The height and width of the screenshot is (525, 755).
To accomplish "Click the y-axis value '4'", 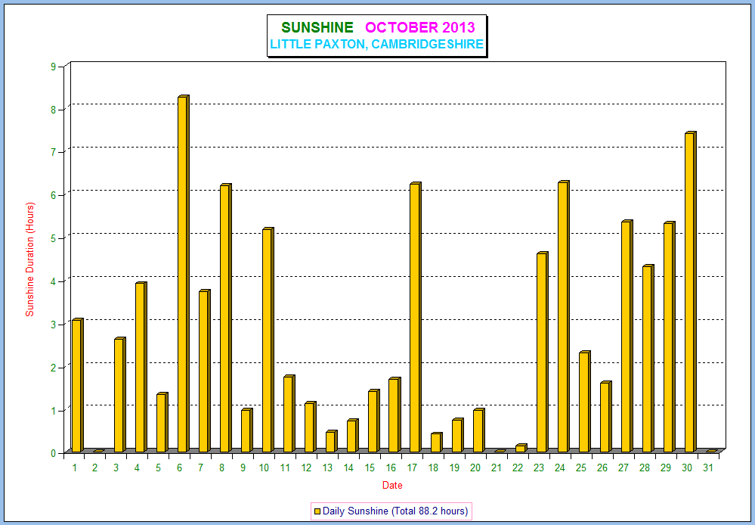I will pyautogui.click(x=54, y=281).
